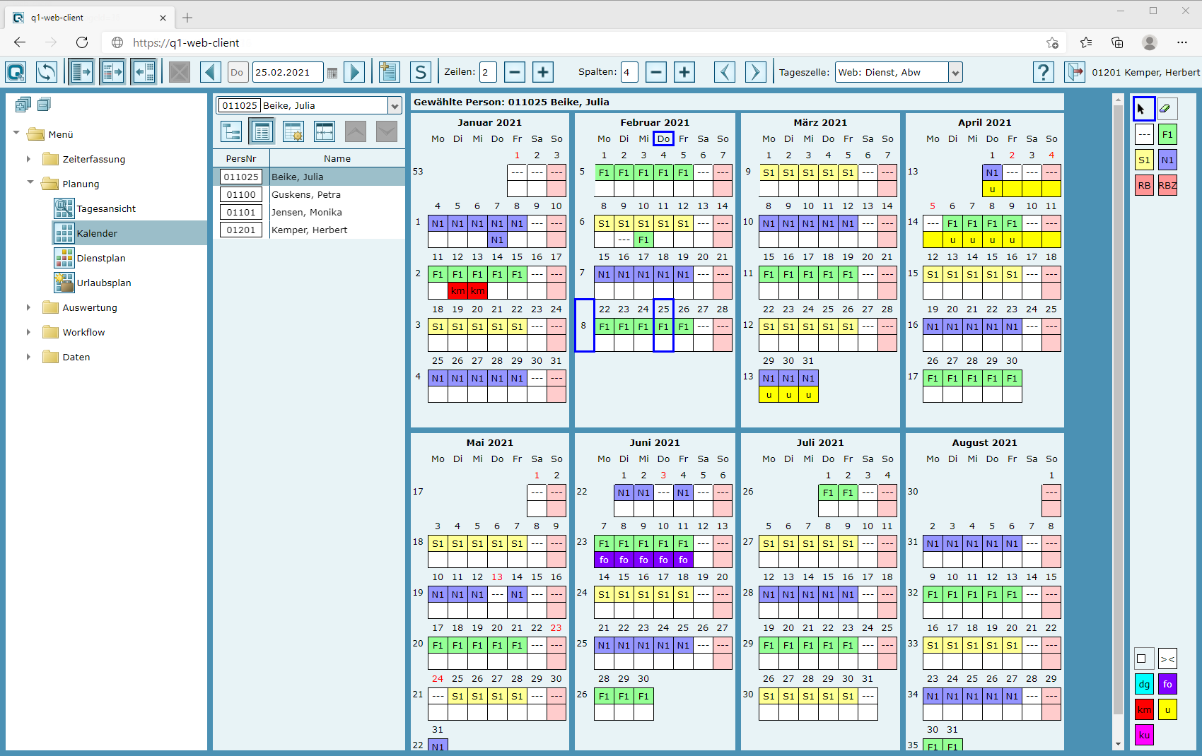Expand the Zeiterfassung folder
Screen dimensions: 1202x756
click(28, 159)
